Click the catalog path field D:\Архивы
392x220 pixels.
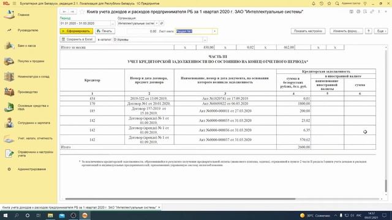(x=157, y=39)
